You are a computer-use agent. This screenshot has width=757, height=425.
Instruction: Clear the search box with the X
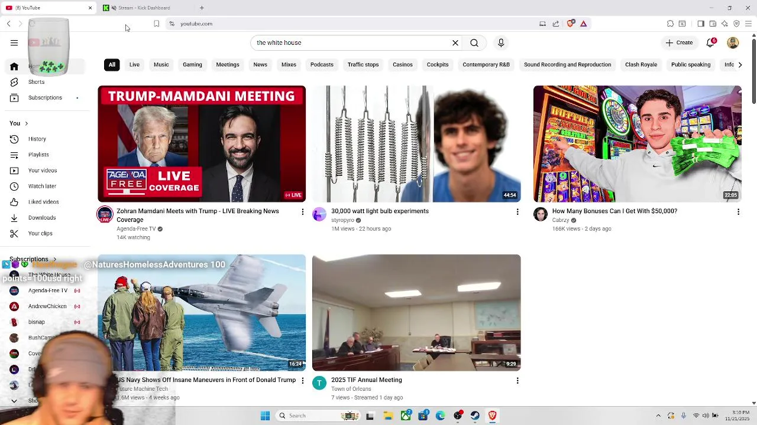pyautogui.click(x=455, y=42)
